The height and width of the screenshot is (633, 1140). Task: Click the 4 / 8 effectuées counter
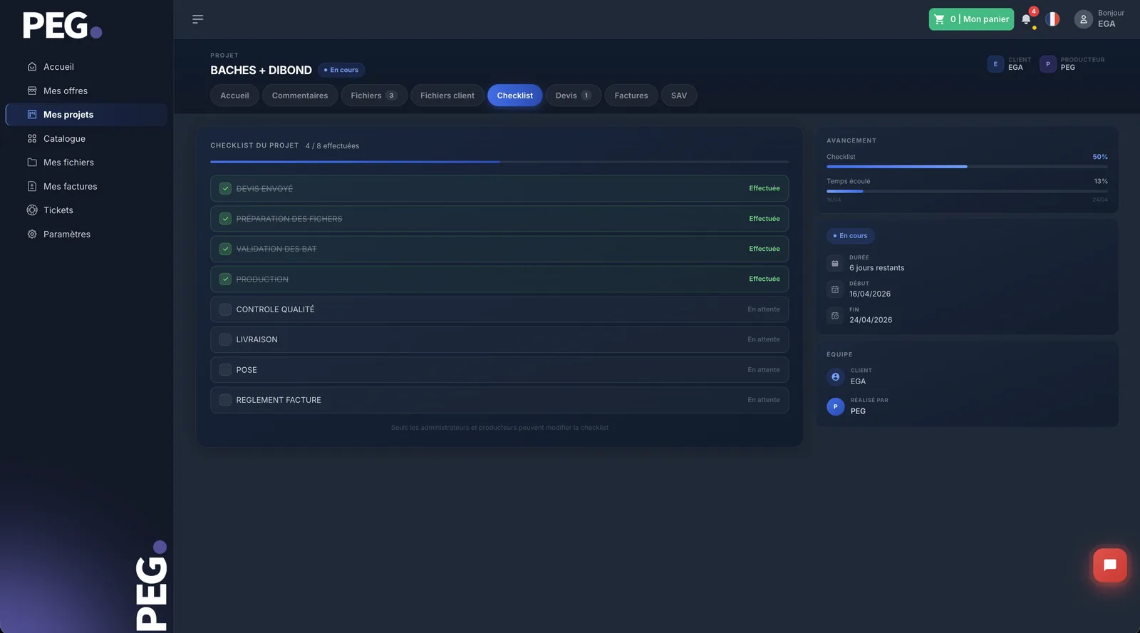[x=332, y=145]
